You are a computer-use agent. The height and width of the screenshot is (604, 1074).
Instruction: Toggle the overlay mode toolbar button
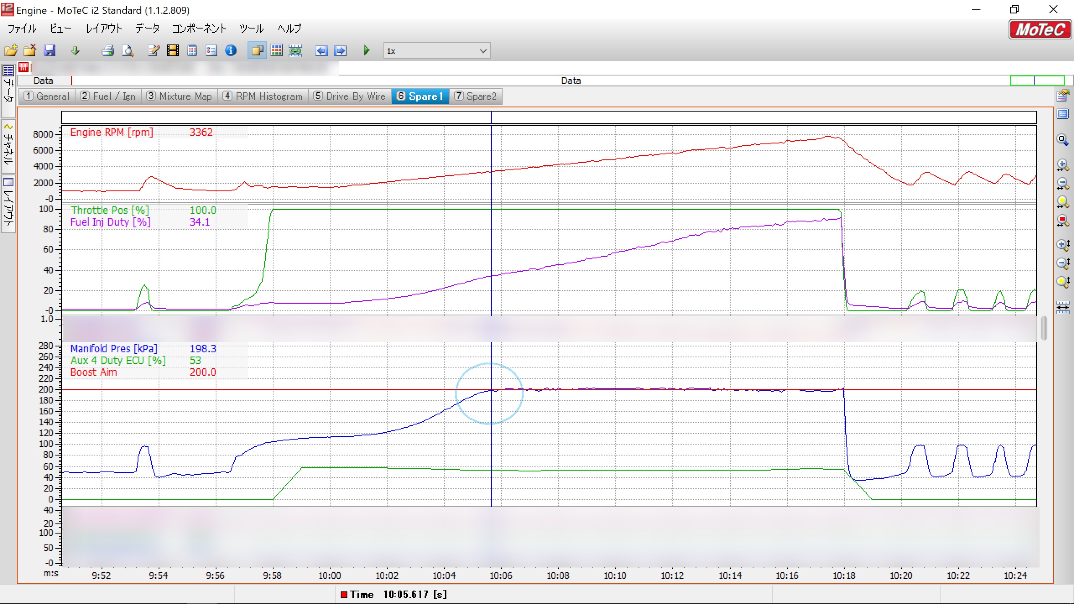pyautogui.click(x=257, y=51)
